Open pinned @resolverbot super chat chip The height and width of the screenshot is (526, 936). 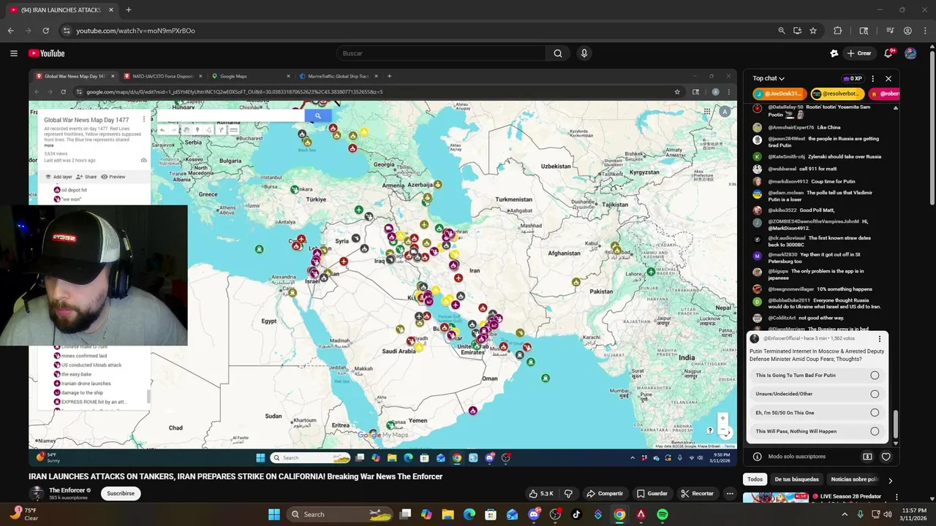point(837,94)
